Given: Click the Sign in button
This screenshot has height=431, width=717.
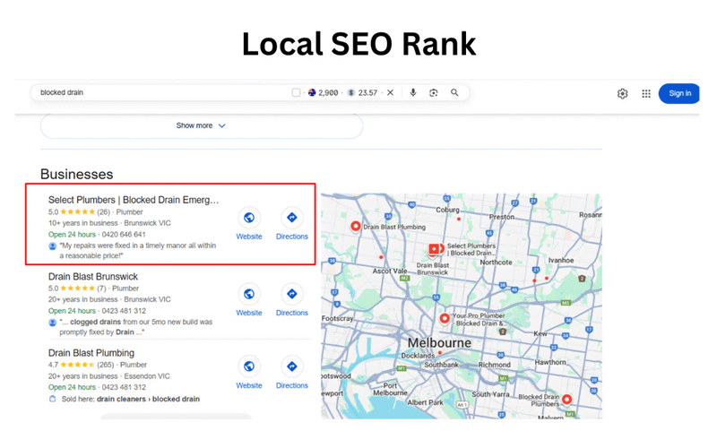Looking at the screenshot, I should (x=679, y=93).
